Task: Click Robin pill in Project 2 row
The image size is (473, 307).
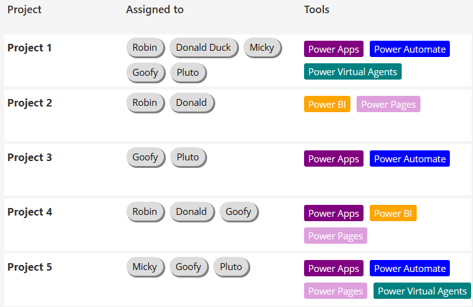Action: coord(145,103)
